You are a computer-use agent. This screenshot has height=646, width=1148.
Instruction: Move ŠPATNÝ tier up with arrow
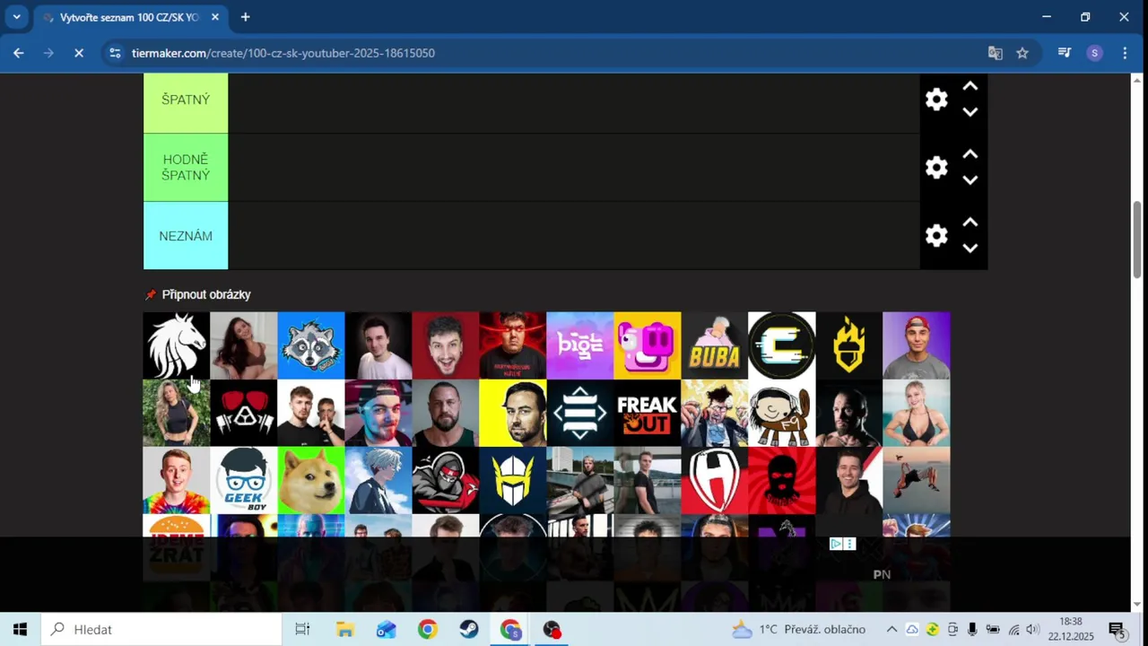970,87
